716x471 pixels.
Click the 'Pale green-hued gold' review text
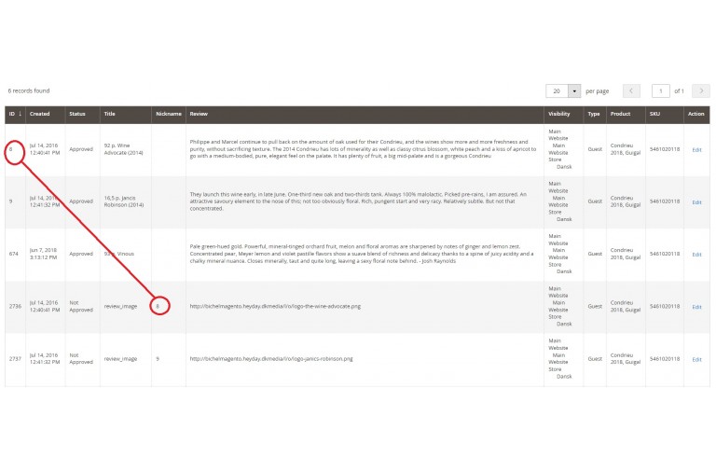[x=362, y=254]
